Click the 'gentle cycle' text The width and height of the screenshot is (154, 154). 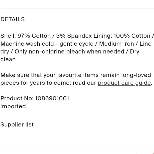(76, 44)
